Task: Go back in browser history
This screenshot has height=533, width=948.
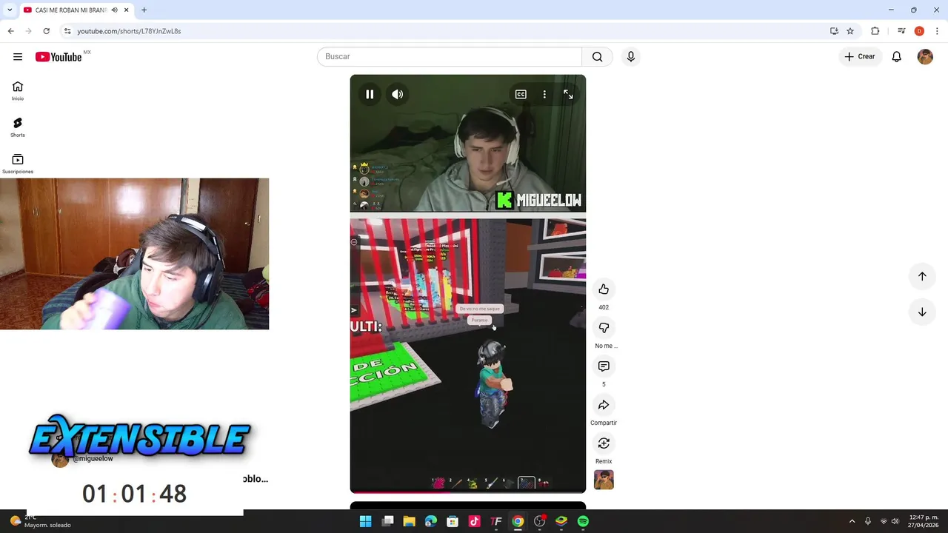Action: [x=10, y=31]
